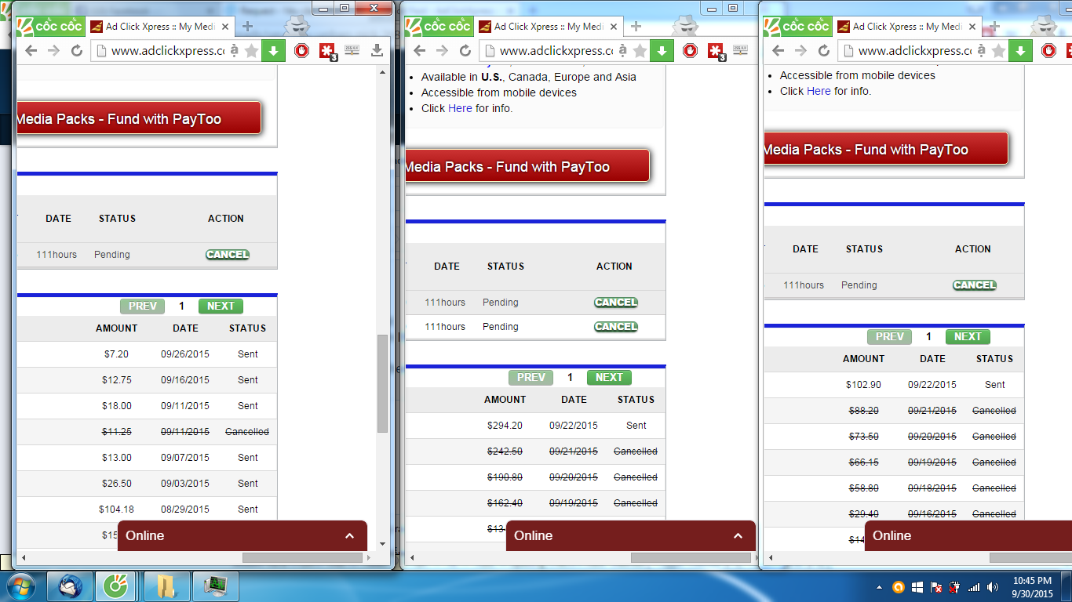This screenshot has width=1072, height=602.
Task: Open the Cốc Cốc menu in left window
Action: click(49, 26)
